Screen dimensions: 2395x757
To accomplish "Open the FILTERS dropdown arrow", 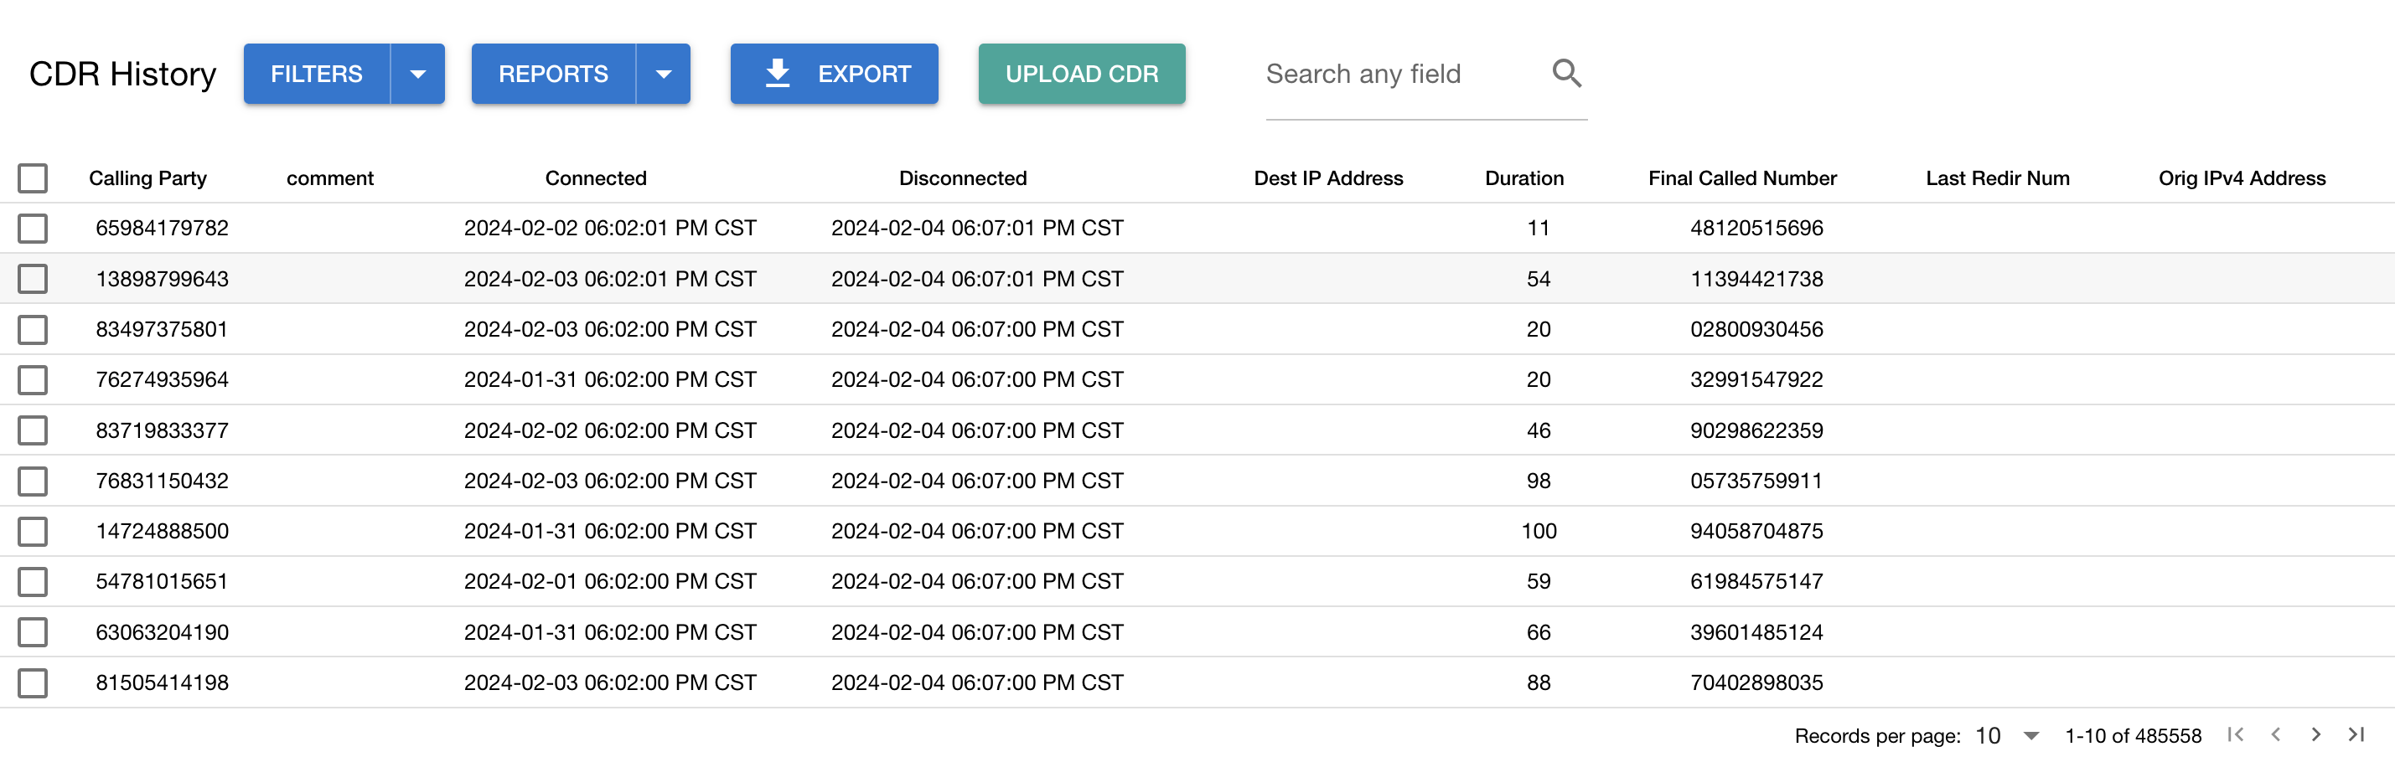I will tap(418, 73).
